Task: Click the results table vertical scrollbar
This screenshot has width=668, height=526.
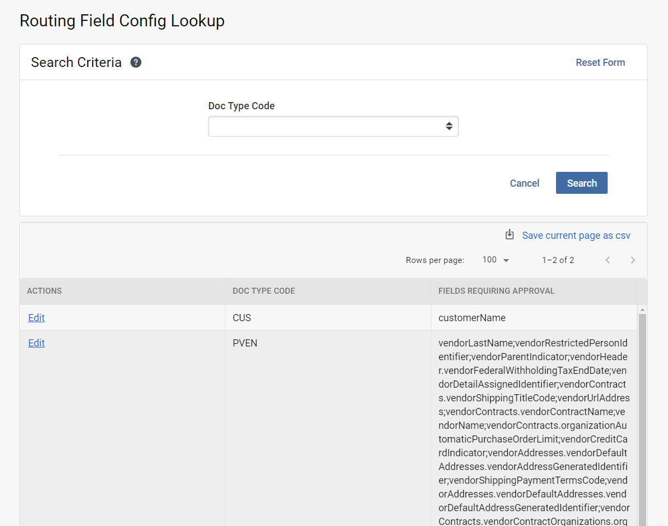Action: [642, 417]
